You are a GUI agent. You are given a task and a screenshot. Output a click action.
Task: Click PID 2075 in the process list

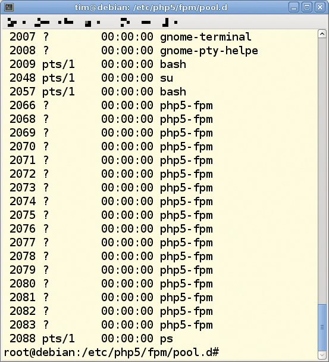pos(23,215)
